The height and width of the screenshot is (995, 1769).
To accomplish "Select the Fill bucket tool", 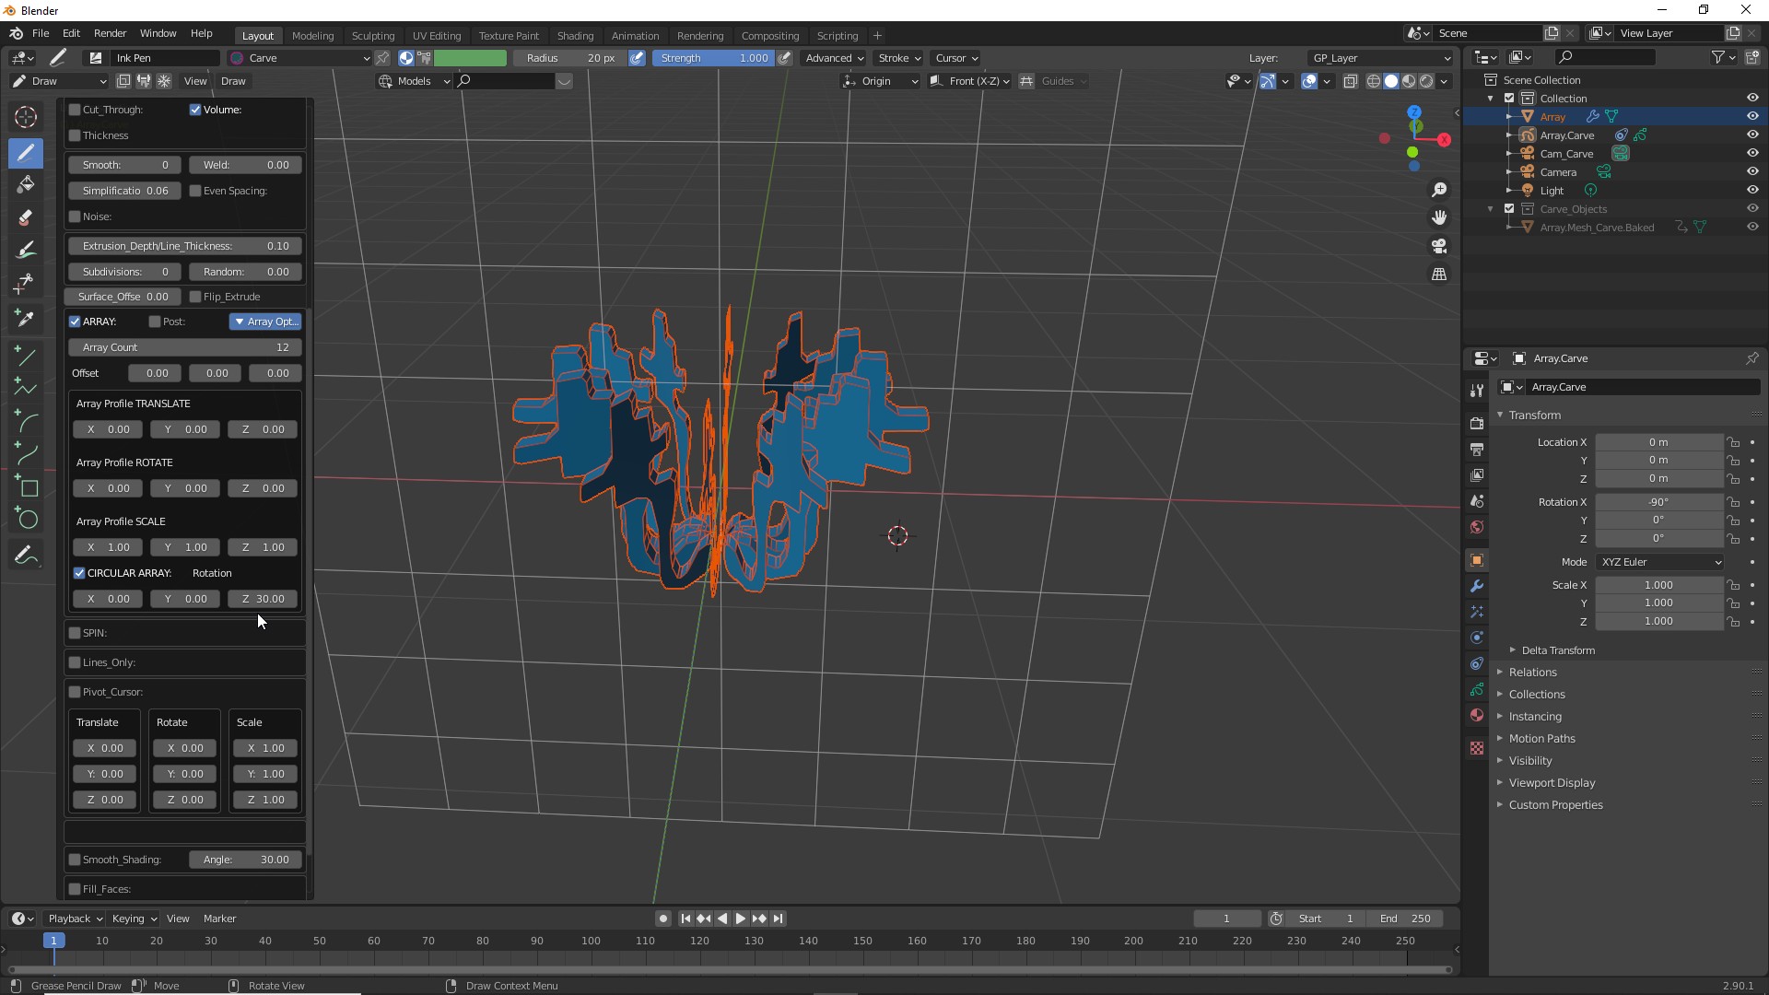I will pos(26,184).
